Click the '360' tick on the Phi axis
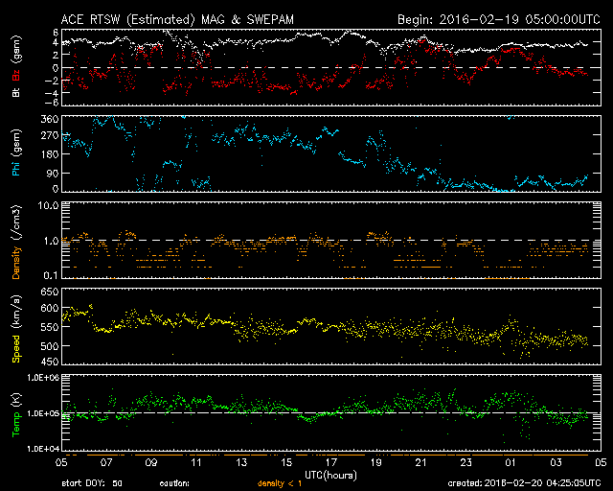The width and height of the screenshot is (613, 491). 50,119
